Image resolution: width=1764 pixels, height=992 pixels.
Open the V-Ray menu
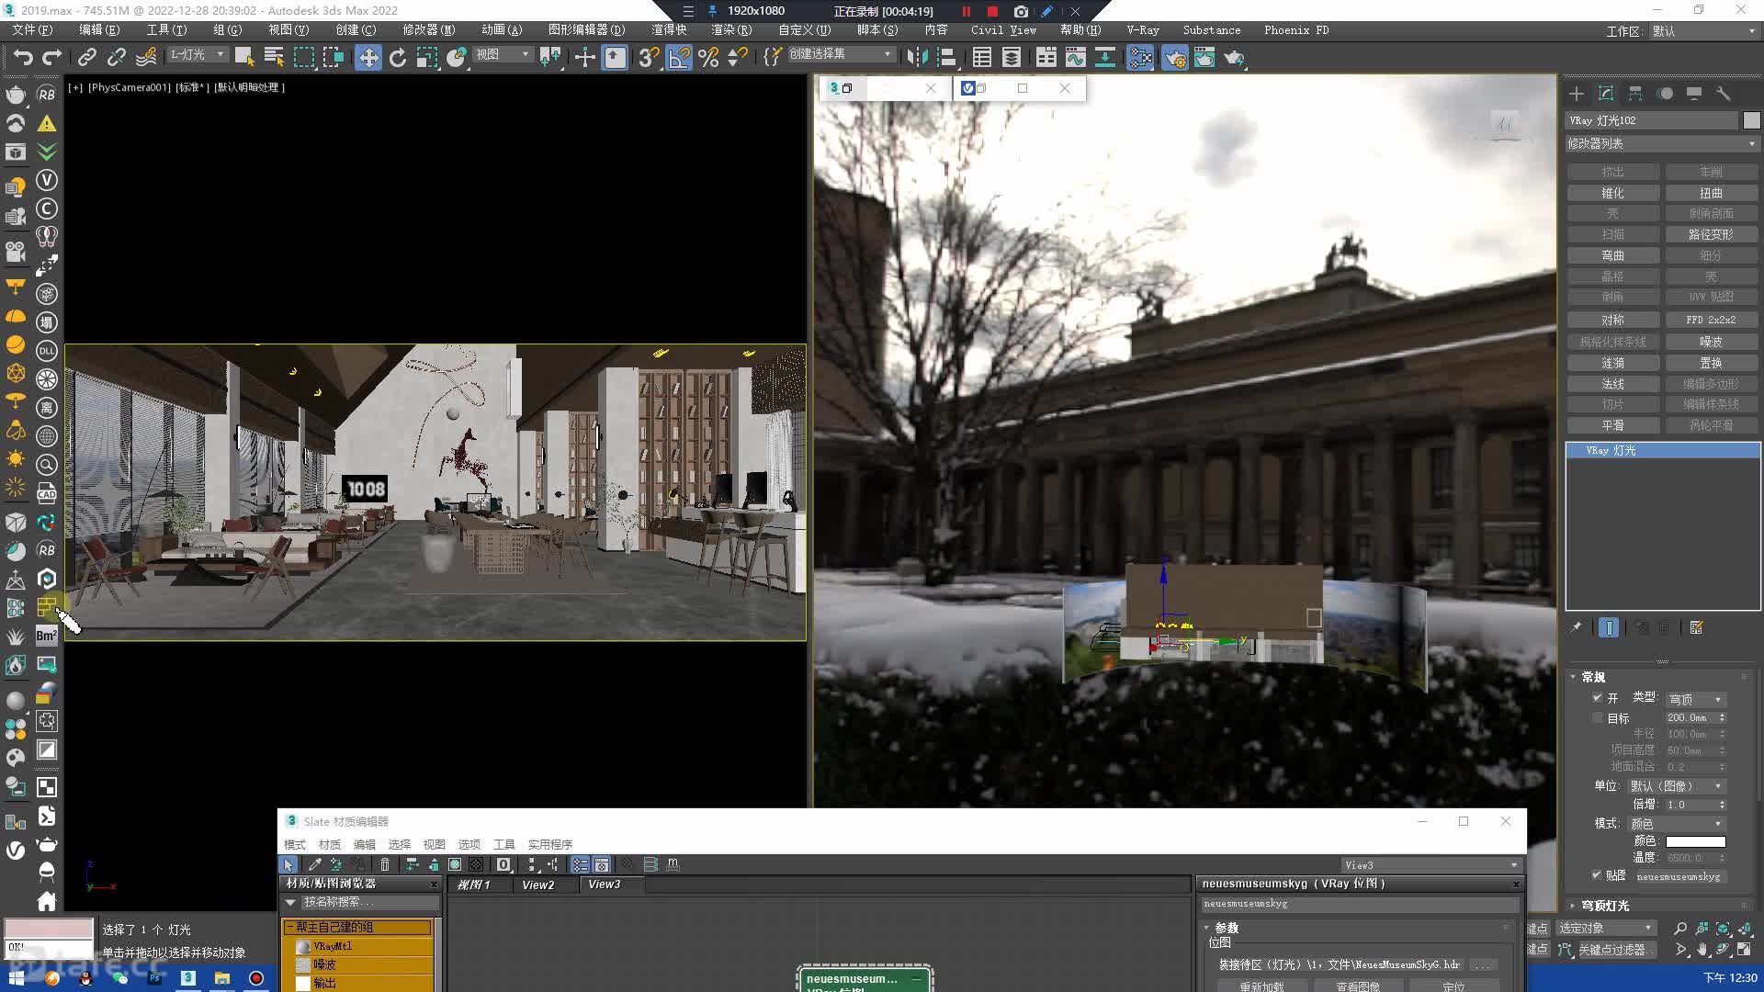tap(1142, 29)
